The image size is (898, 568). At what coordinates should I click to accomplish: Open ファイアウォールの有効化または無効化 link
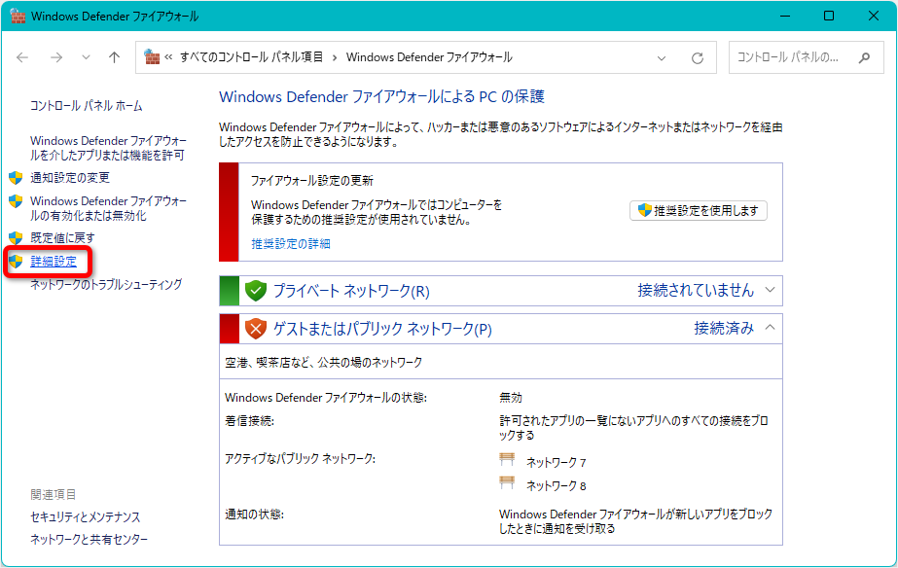coord(108,208)
